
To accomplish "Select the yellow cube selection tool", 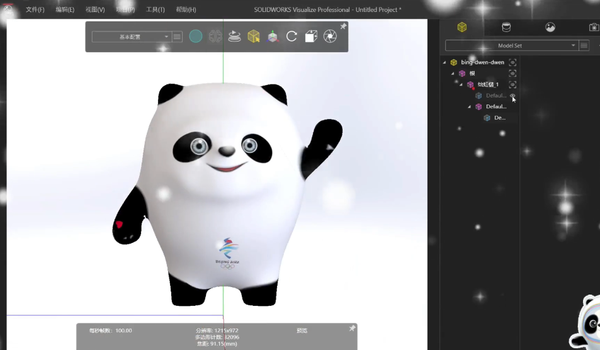I will (253, 37).
